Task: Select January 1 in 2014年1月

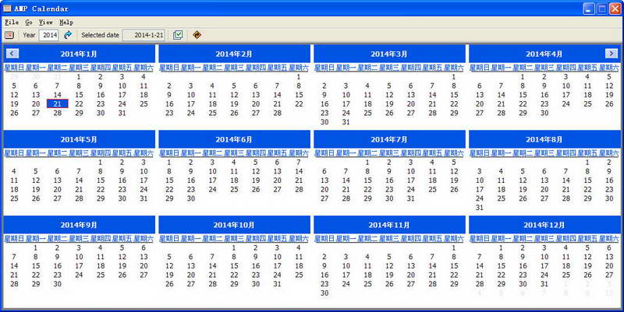Action: click(x=79, y=76)
